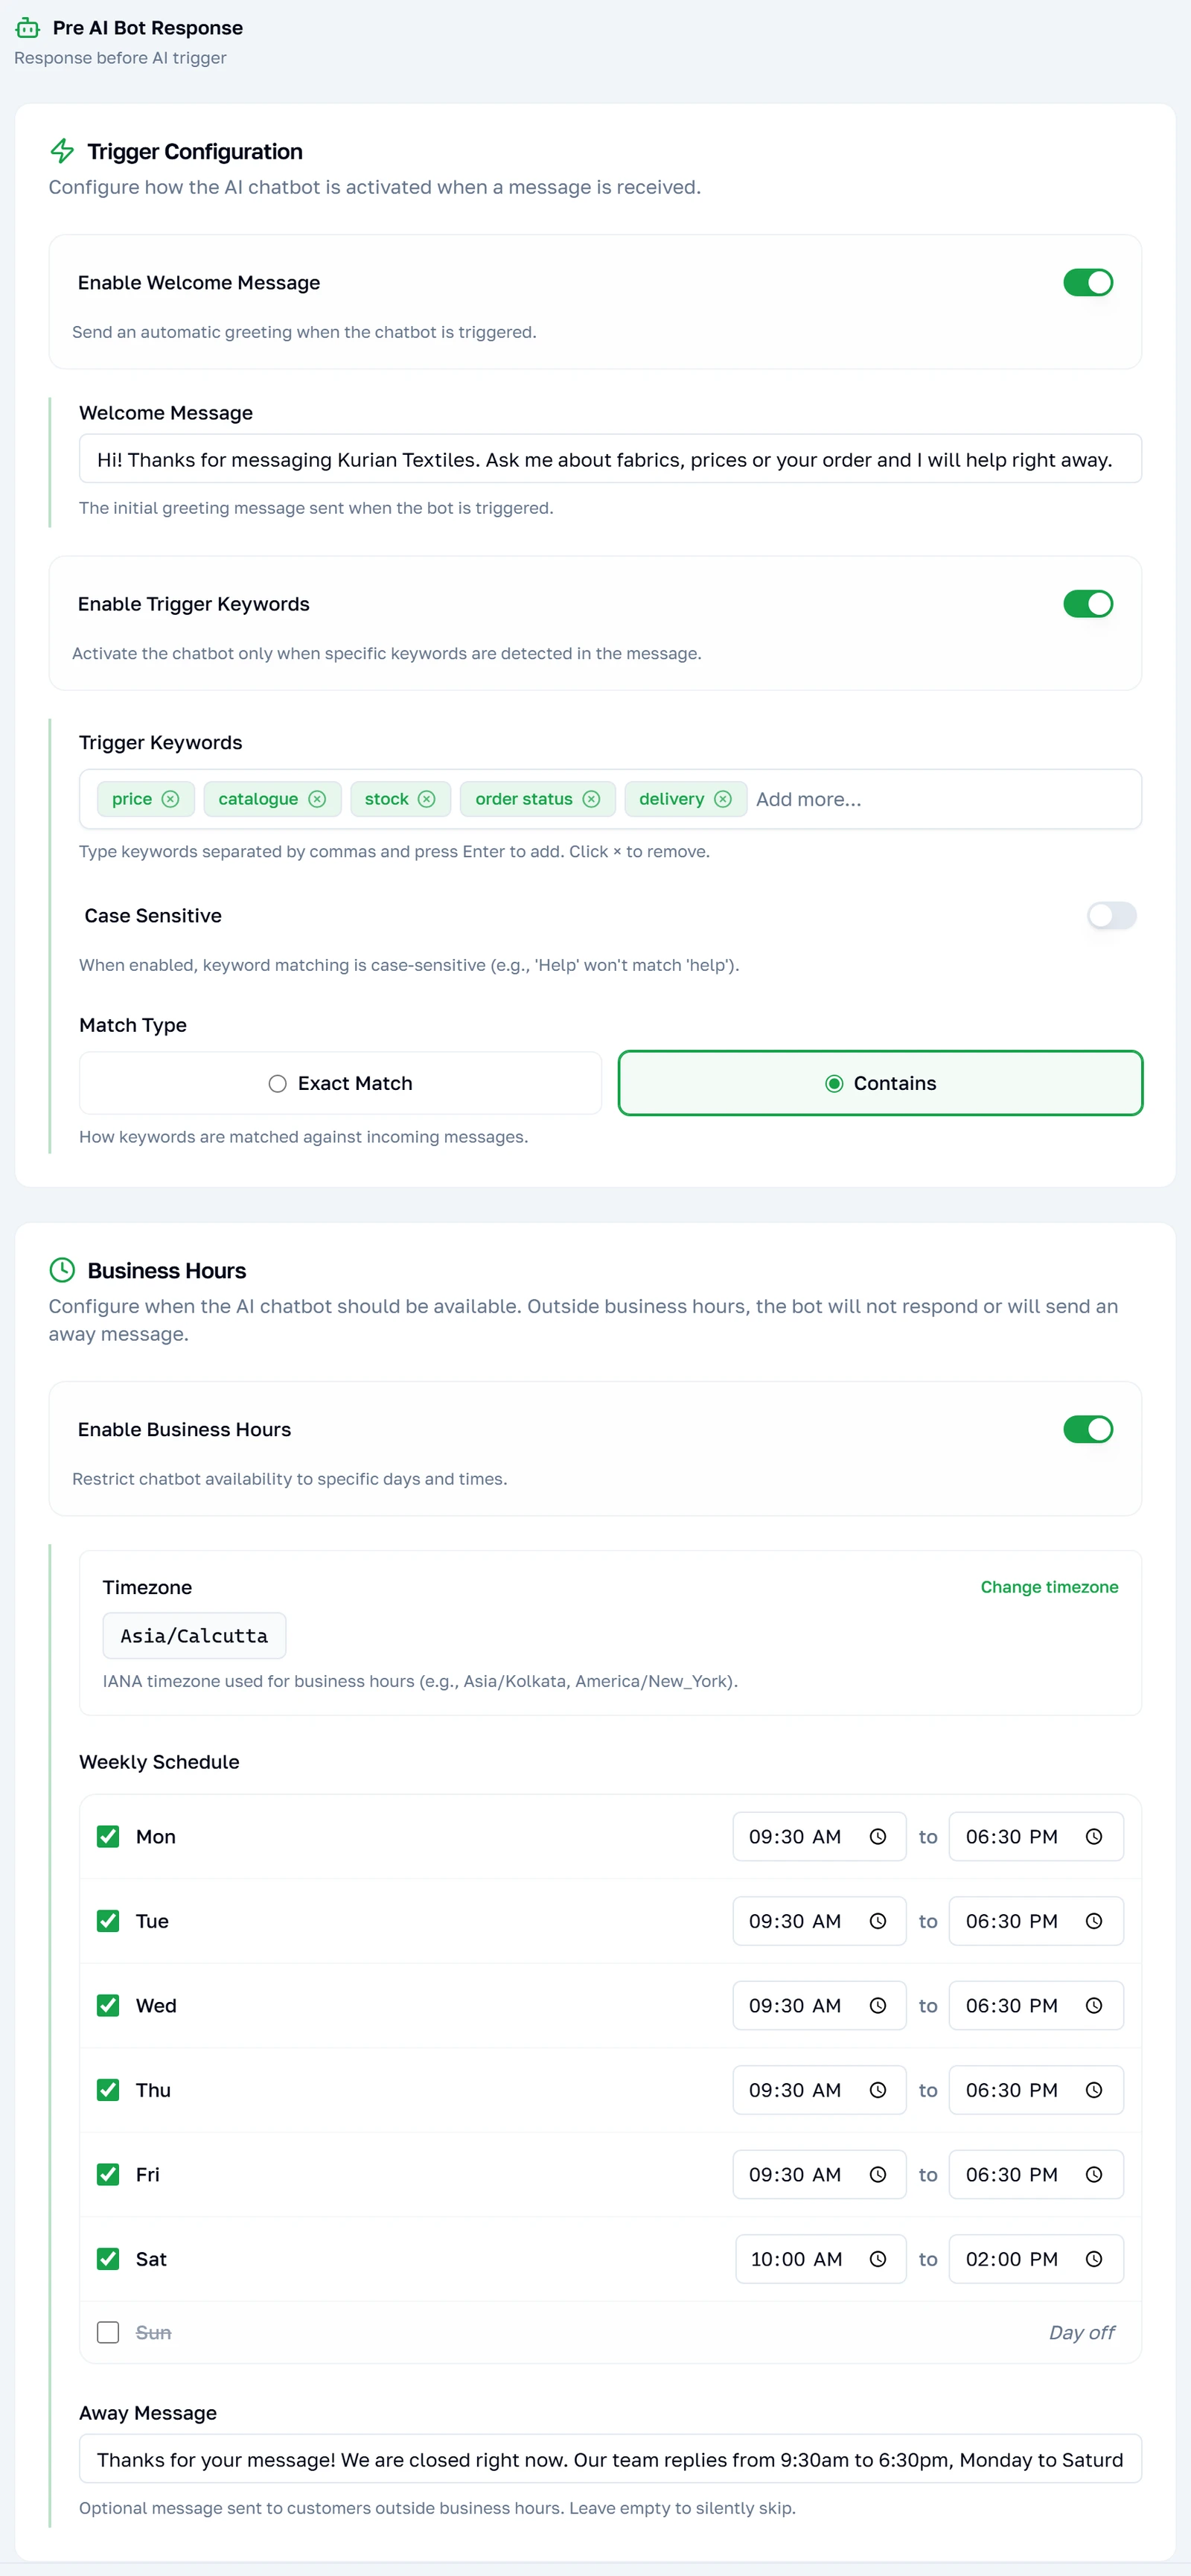This screenshot has height=2576, width=1191.
Task: Open clock picker for Wednesday end time
Action: tap(1094, 2006)
